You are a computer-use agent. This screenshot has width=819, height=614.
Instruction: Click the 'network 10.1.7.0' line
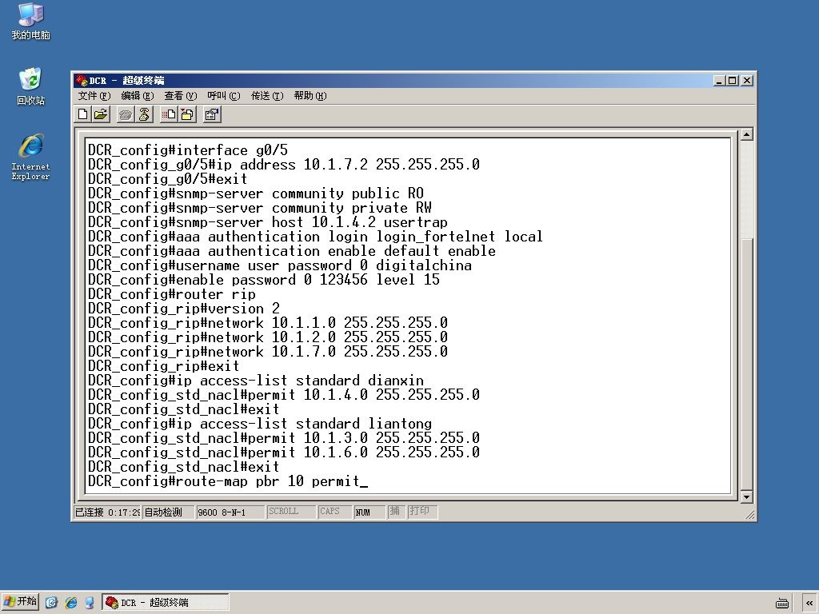[x=267, y=352]
